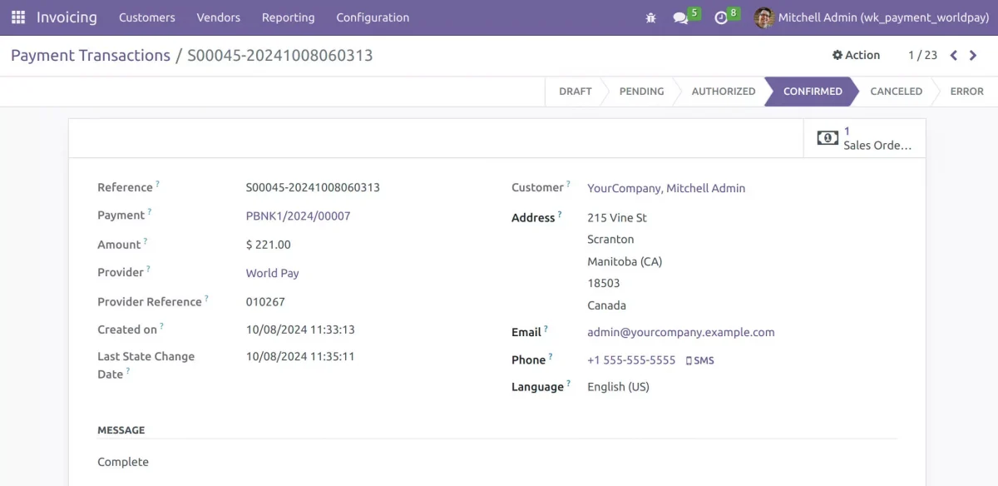Open messages using the chat bubble icon

pyautogui.click(x=680, y=17)
